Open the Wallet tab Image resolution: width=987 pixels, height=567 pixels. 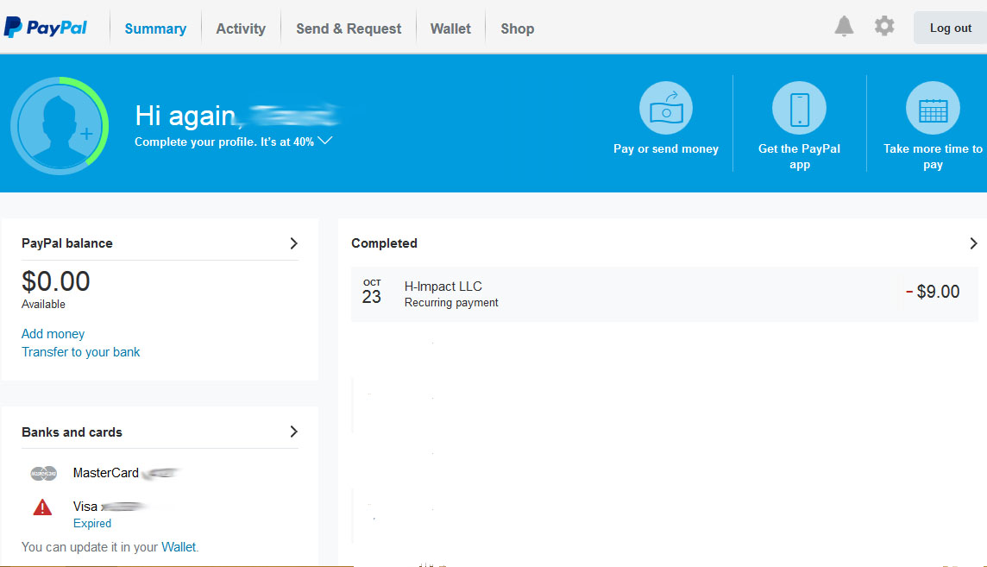[x=450, y=29]
